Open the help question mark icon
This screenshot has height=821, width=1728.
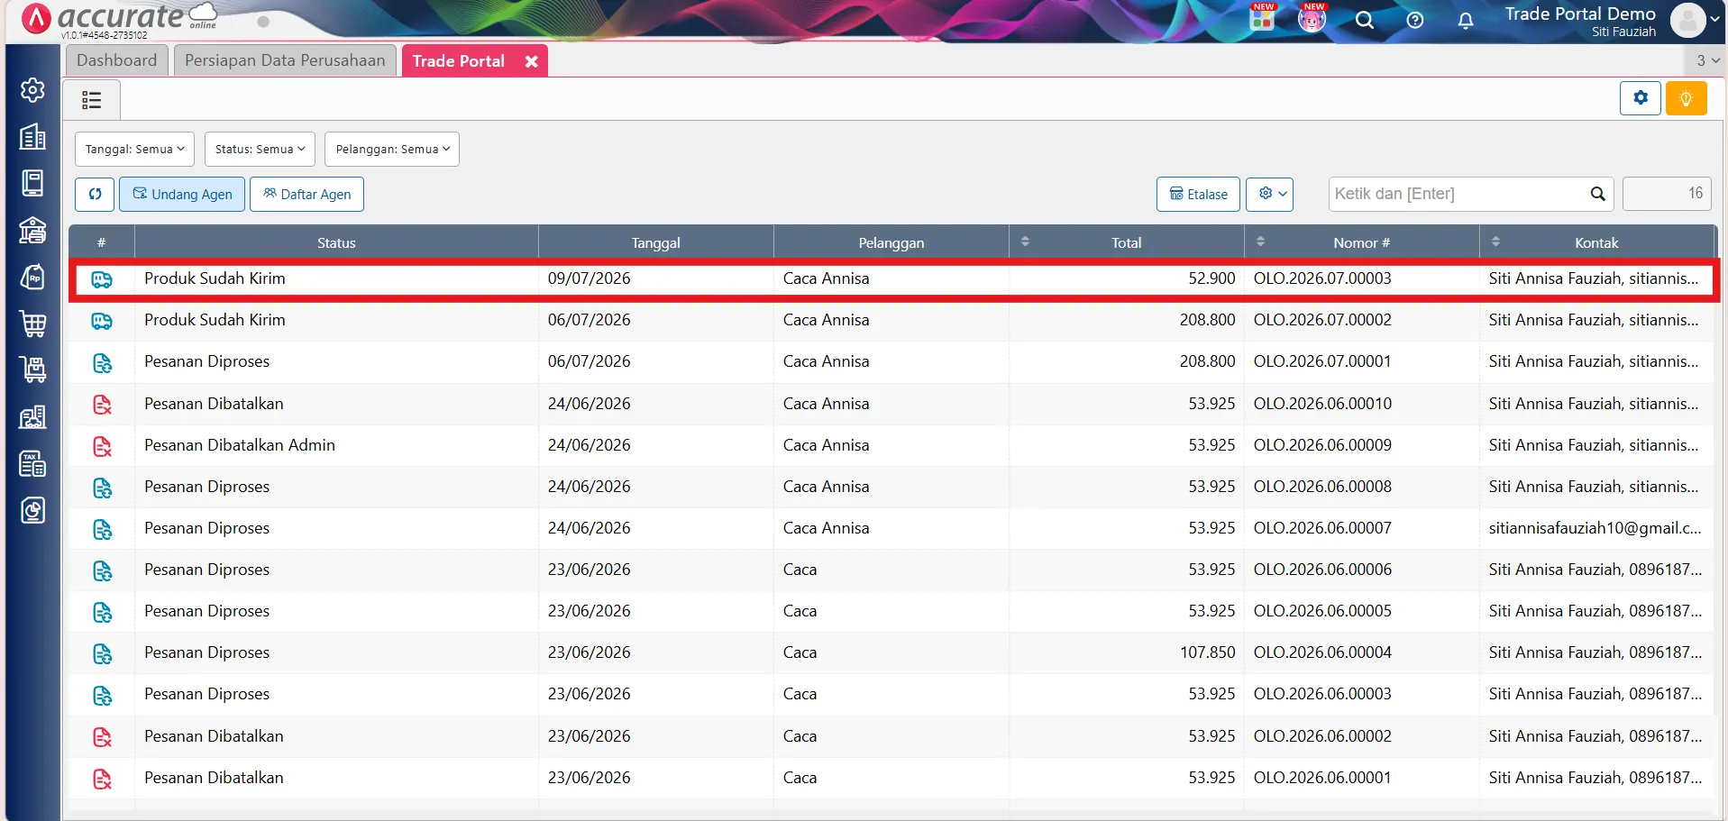tap(1415, 20)
